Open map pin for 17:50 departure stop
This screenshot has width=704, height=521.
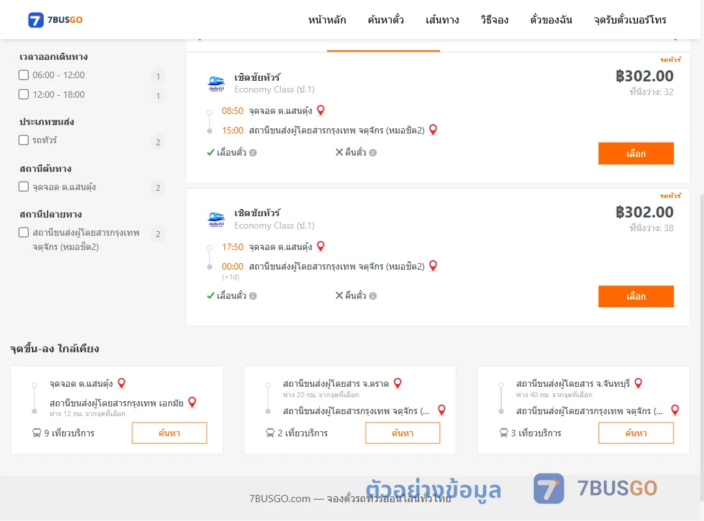[x=321, y=246]
